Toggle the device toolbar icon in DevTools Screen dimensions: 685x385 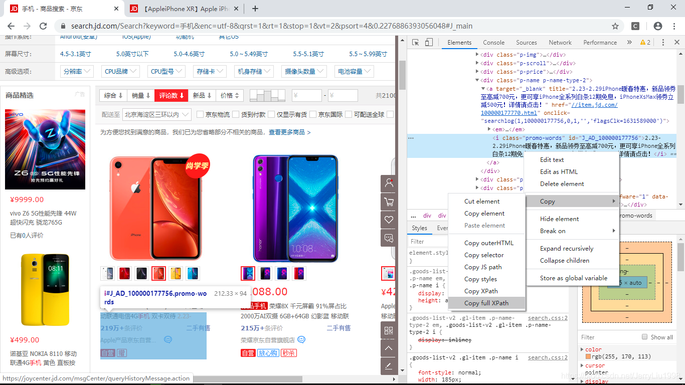429,43
